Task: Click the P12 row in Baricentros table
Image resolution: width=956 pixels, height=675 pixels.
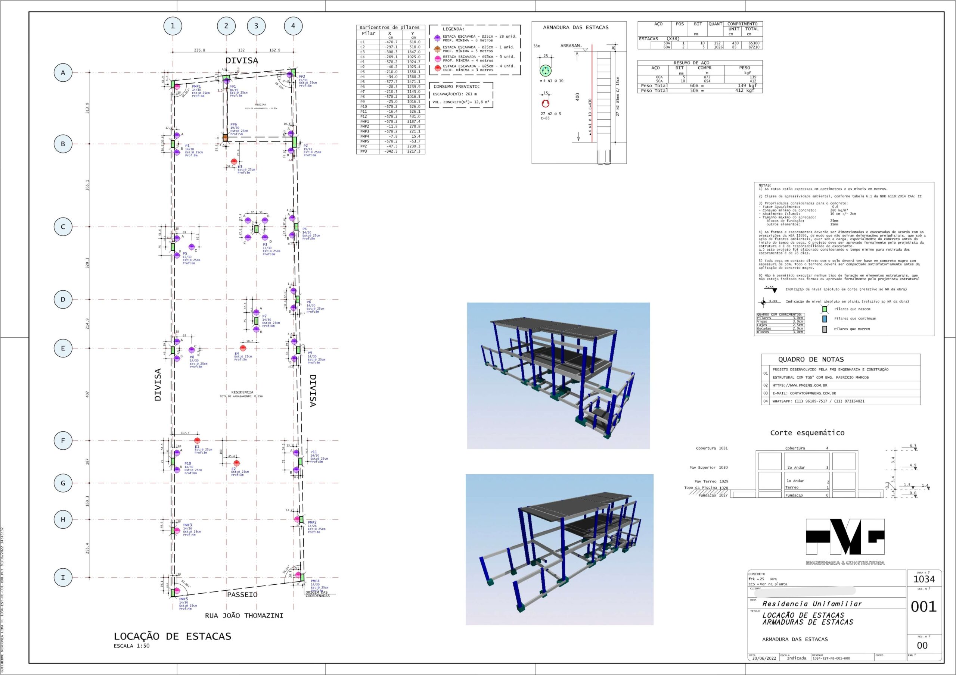Action: pos(391,116)
